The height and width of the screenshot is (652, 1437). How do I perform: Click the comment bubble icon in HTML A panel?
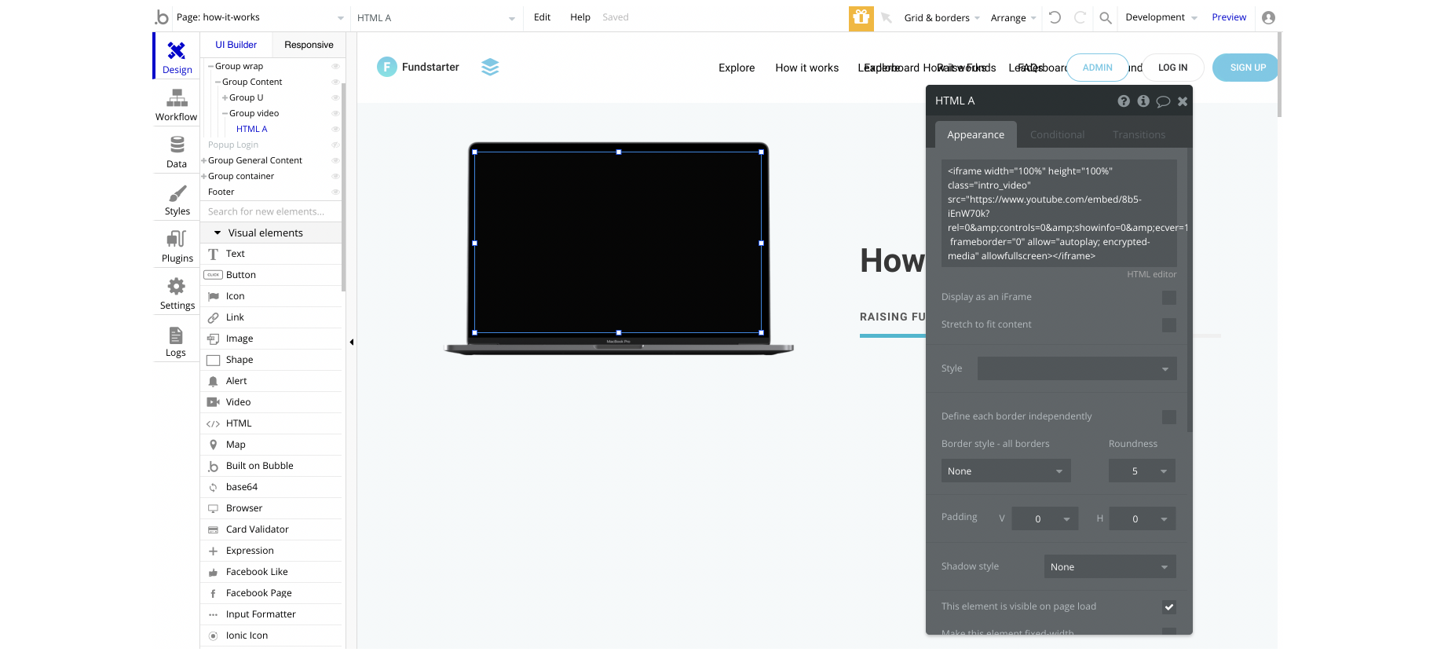(1163, 101)
